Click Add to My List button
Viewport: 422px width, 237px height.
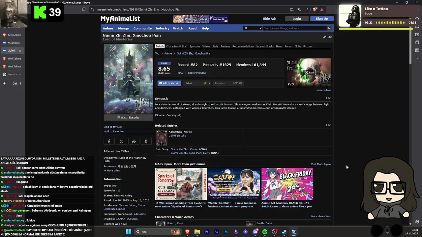click(169, 83)
